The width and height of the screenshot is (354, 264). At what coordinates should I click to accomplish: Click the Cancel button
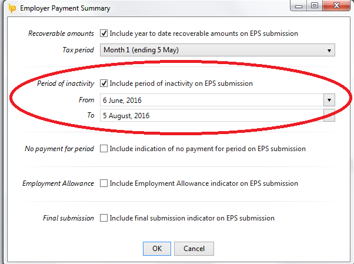pyautogui.click(x=194, y=249)
